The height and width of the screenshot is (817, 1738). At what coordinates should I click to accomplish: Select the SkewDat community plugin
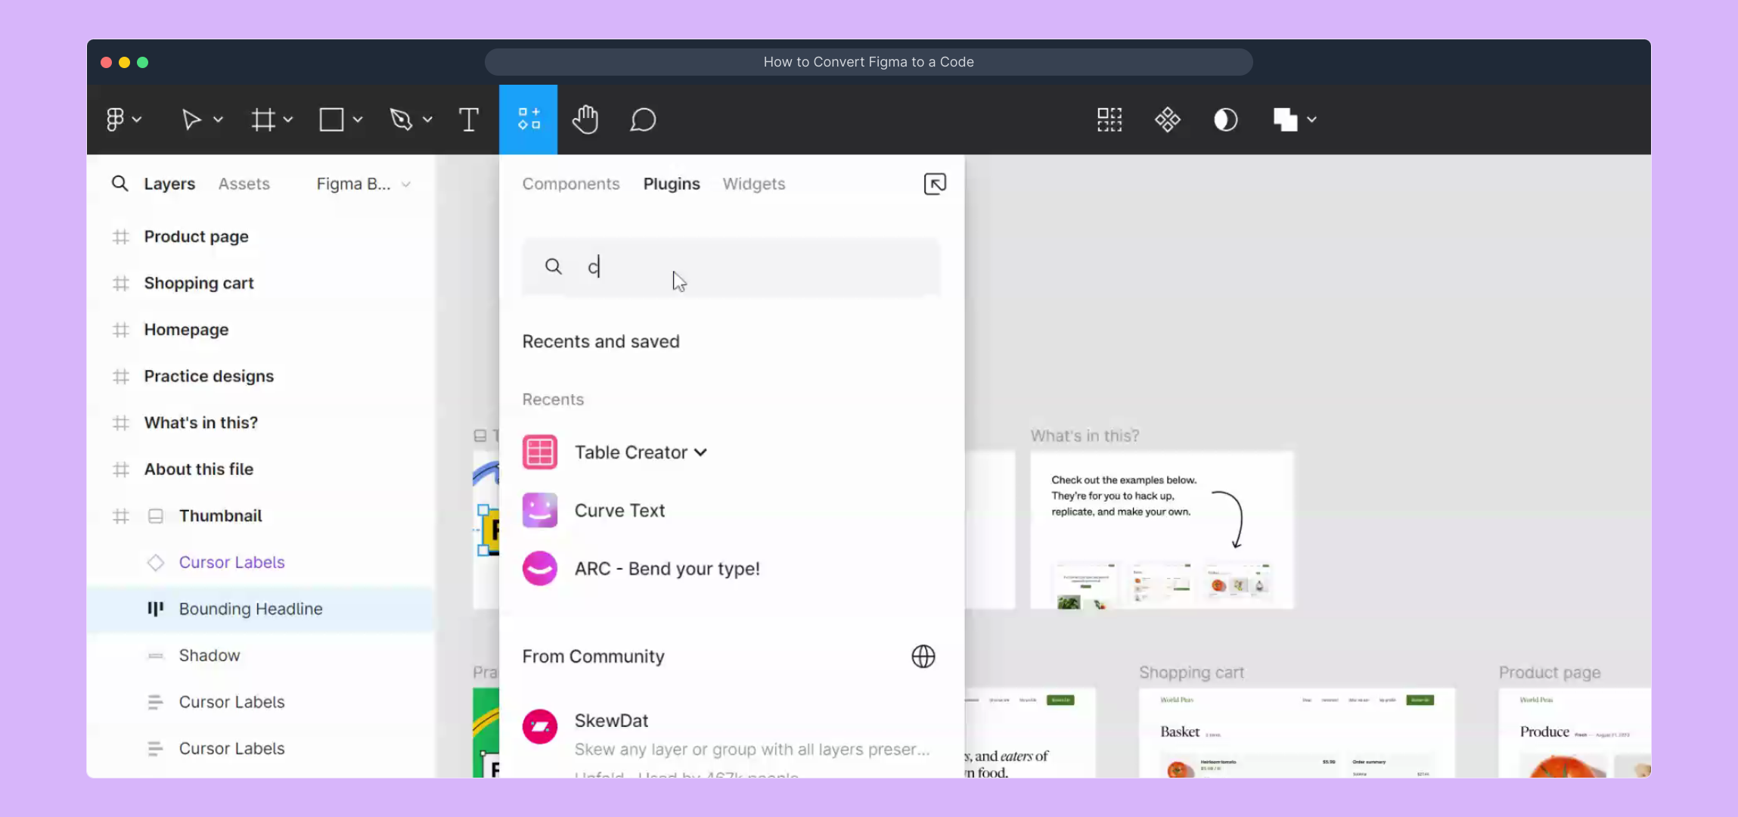(611, 721)
